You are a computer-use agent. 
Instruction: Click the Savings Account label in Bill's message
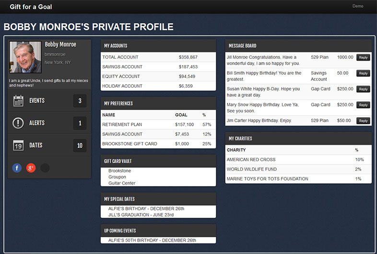319,76
